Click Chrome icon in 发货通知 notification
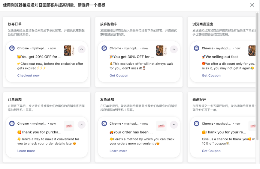260x169 pixels. (104, 123)
